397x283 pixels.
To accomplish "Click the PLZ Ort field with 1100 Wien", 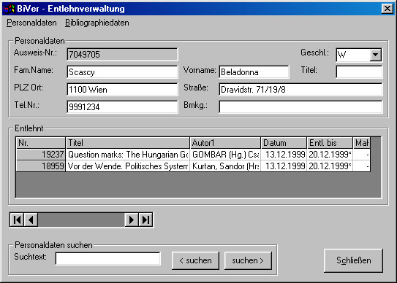I will pyautogui.click(x=122, y=90).
